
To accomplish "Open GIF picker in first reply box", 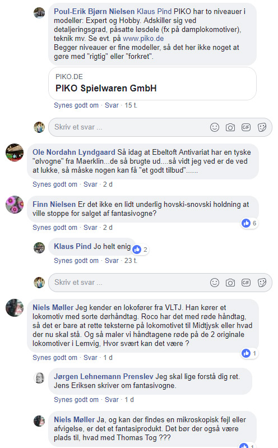I will [x=246, y=127].
